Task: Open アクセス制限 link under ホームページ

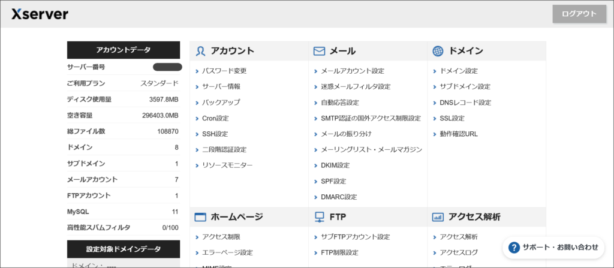Action: tap(221, 237)
